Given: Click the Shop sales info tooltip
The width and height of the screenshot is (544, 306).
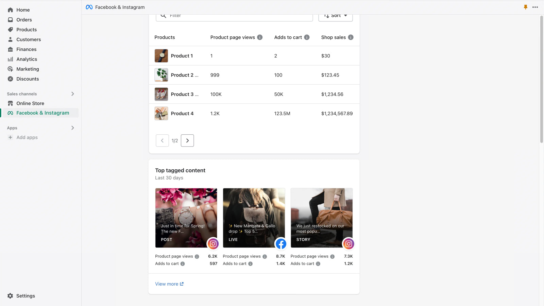Looking at the screenshot, I should [x=351, y=37].
